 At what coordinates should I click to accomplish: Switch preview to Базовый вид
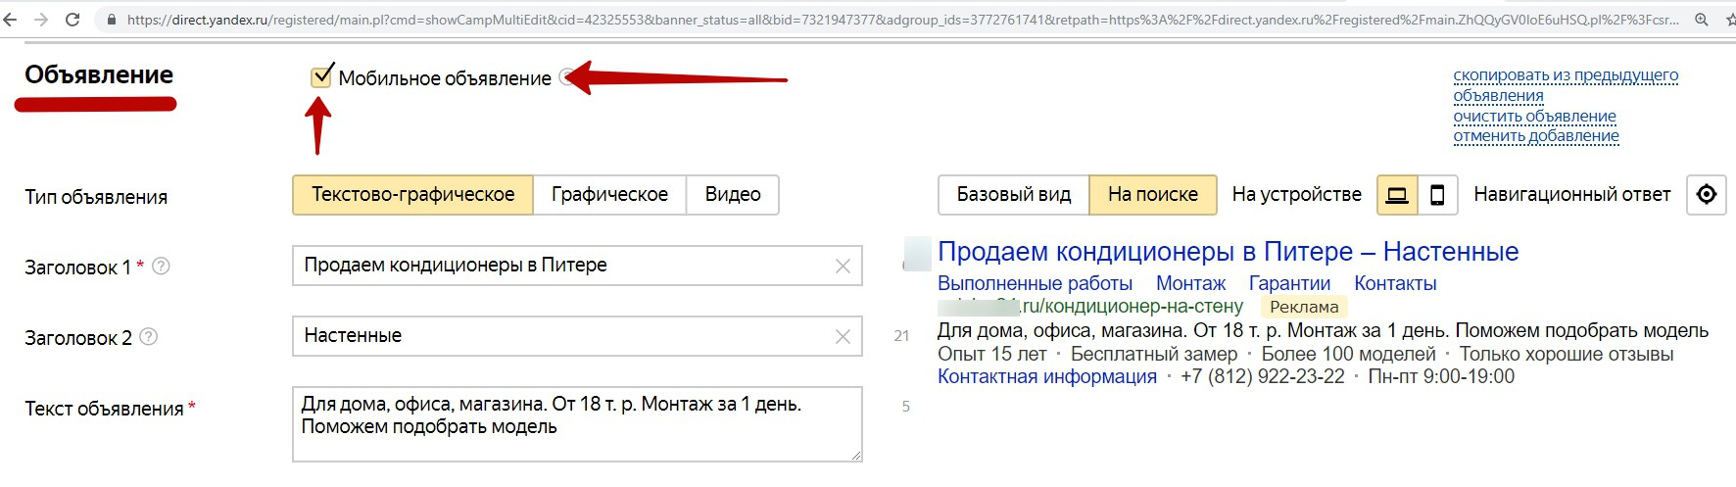point(1014,195)
